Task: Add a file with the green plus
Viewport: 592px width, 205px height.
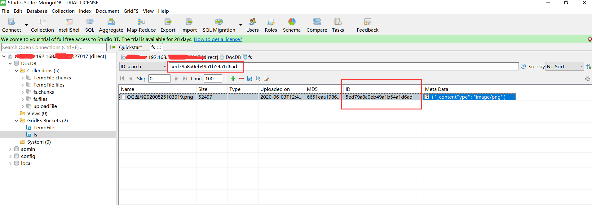Action: point(233,78)
